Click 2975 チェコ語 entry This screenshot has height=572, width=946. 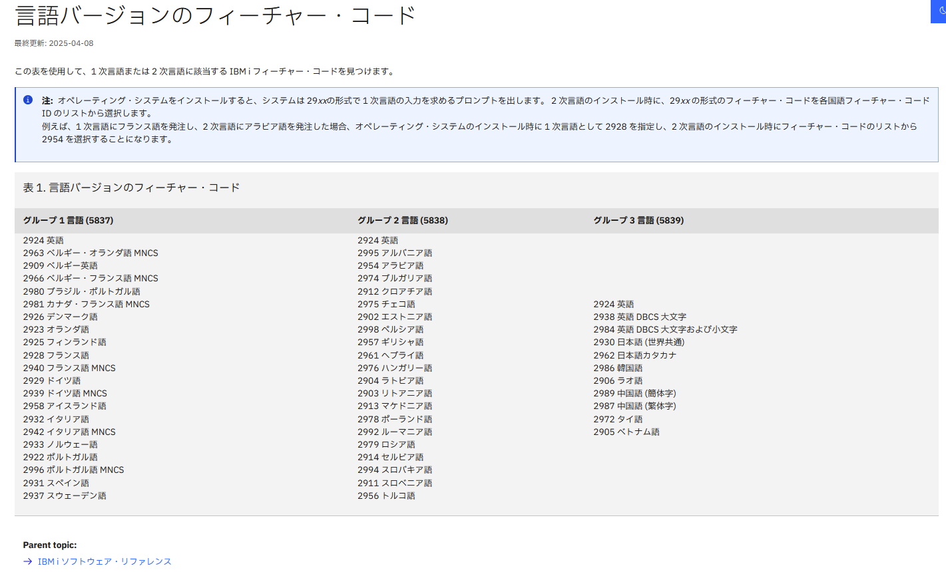(x=386, y=304)
